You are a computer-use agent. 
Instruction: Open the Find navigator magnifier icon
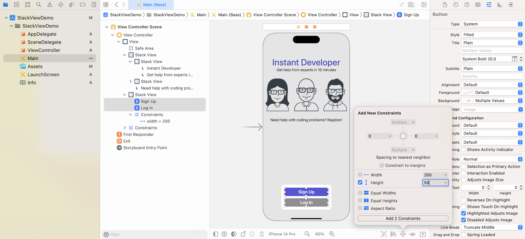coord(39,5)
